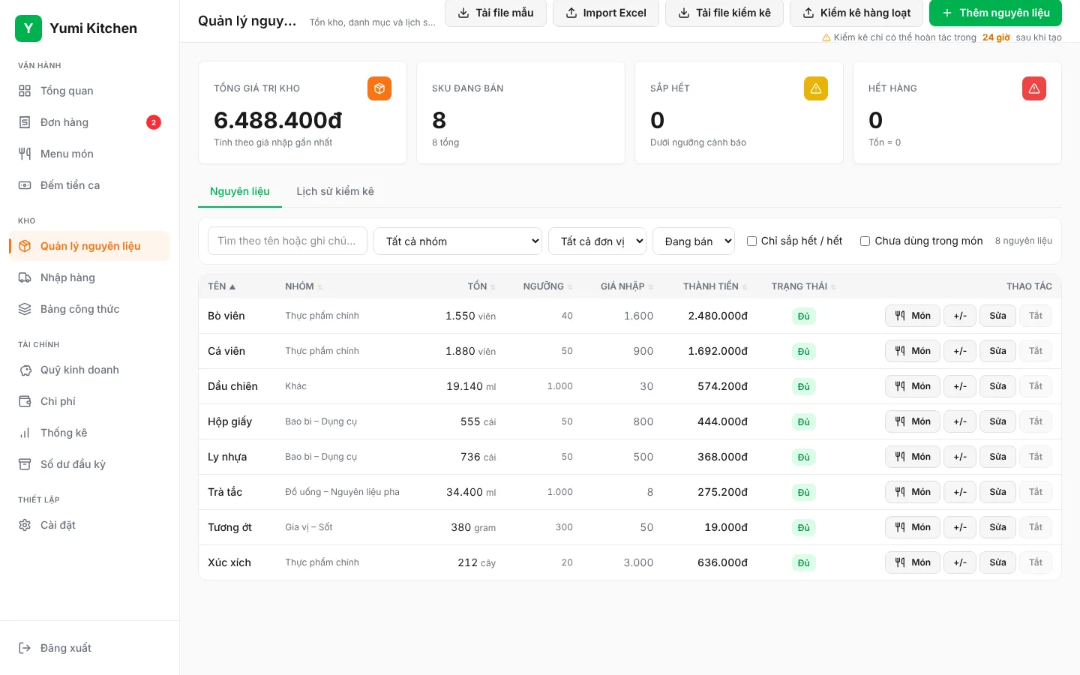Click the Nhập hàng truck icon
Image resolution: width=1080 pixels, height=675 pixels.
point(25,277)
